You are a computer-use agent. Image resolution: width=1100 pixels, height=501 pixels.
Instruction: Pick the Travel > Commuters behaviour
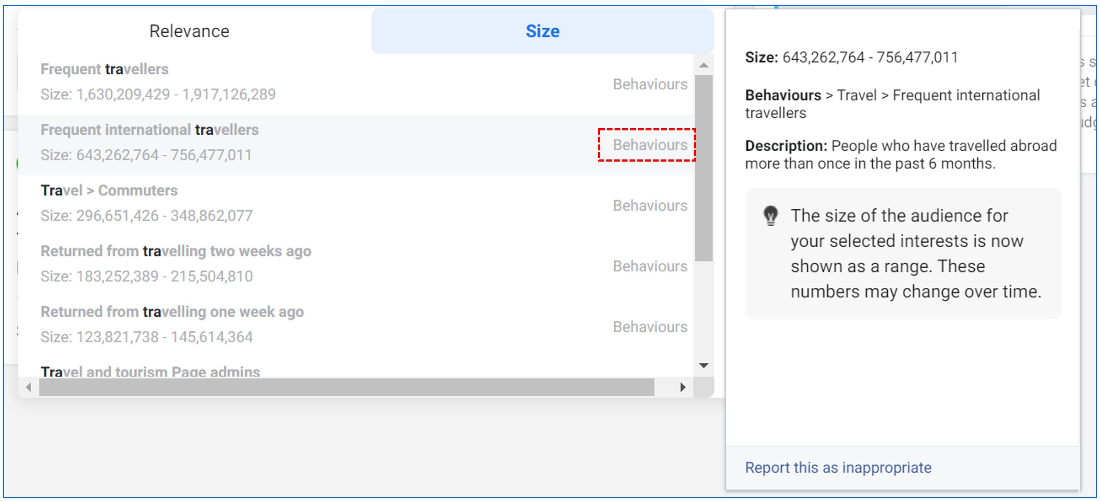(x=109, y=191)
